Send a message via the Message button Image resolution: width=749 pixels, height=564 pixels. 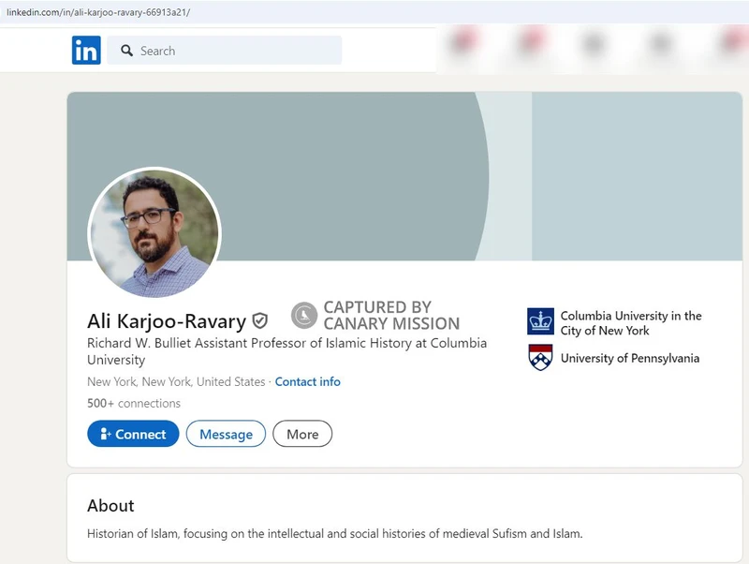tap(226, 434)
